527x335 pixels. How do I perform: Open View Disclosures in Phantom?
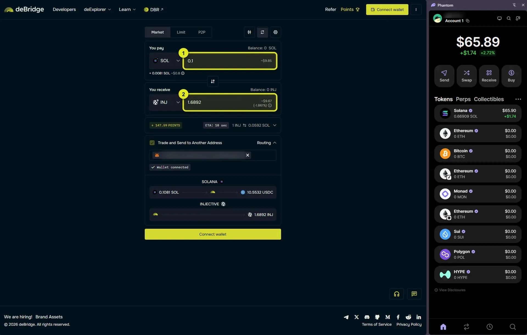tap(450, 290)
